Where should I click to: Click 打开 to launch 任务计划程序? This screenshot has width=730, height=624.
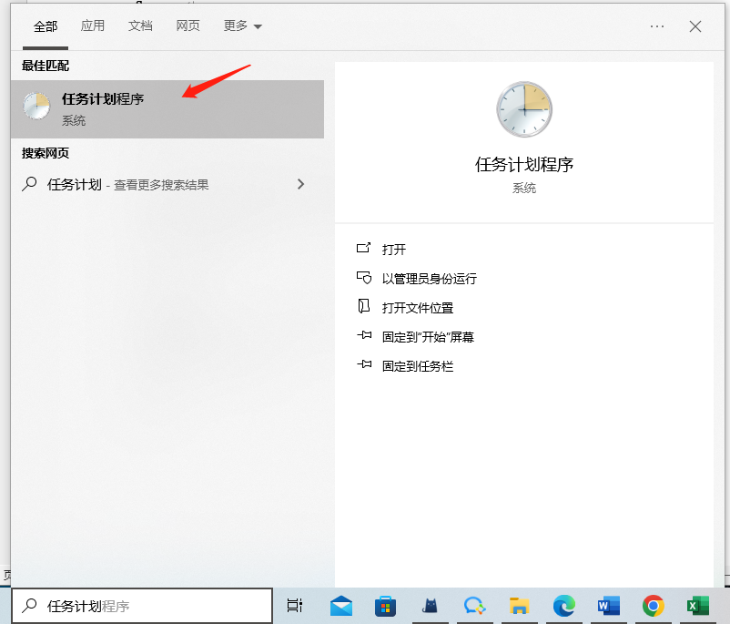(395, 248)
